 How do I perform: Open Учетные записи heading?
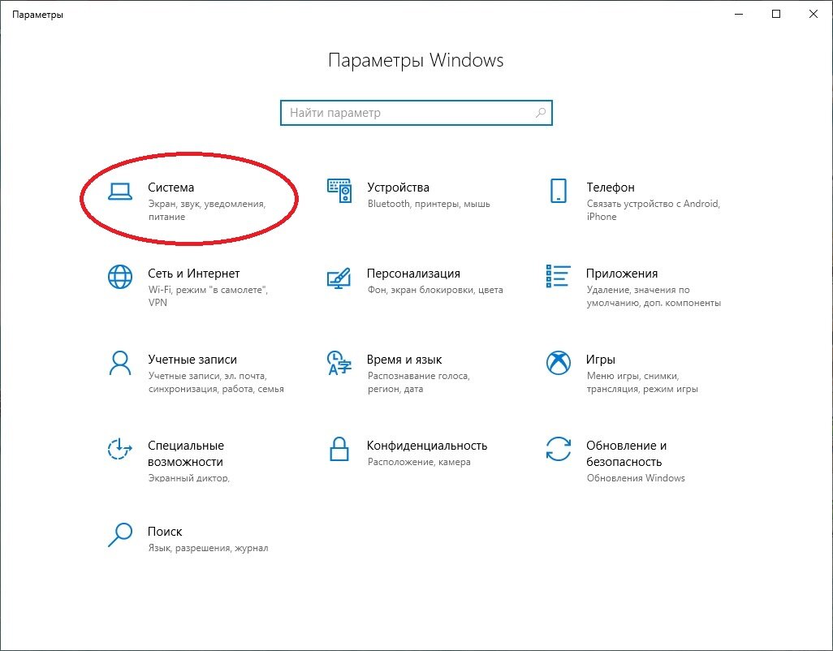point(192,360)
